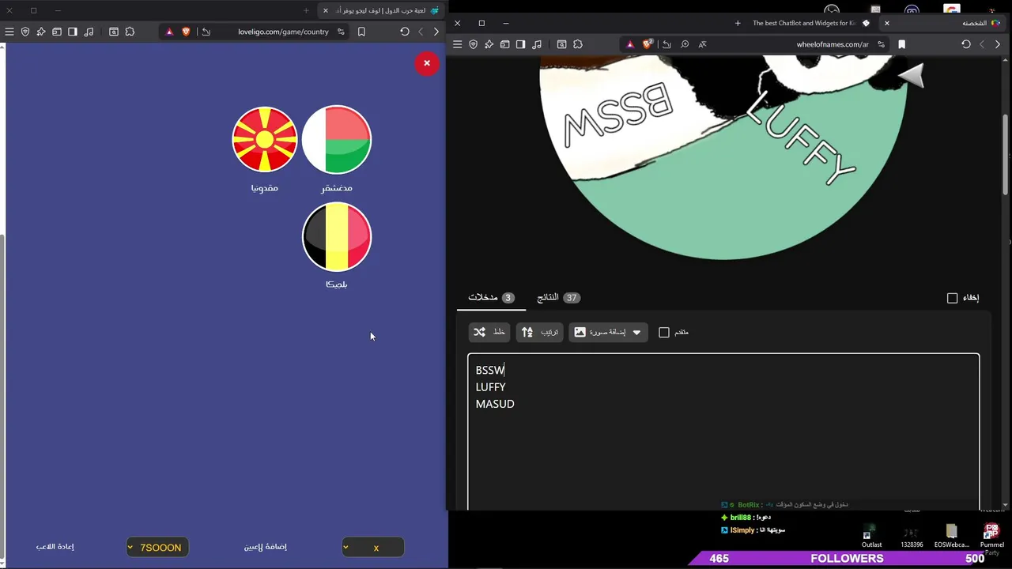Viewport: 1012px width, 569px height.
Task: Click the wheelofnames.com address bar
Action: tap(832, 44)
